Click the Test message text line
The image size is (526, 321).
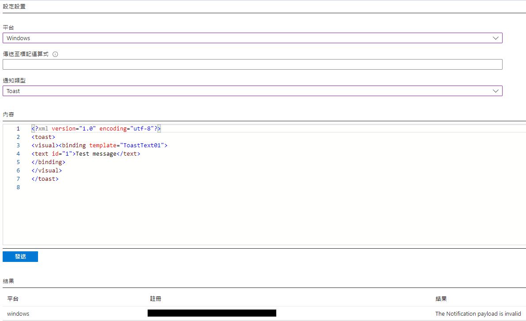click(86, 153)
